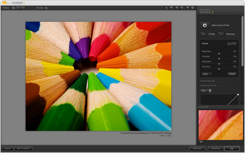This screenshot has width=245, height=153.
Task: Collapse the Levels and Curves section
Action: (237, 85)
